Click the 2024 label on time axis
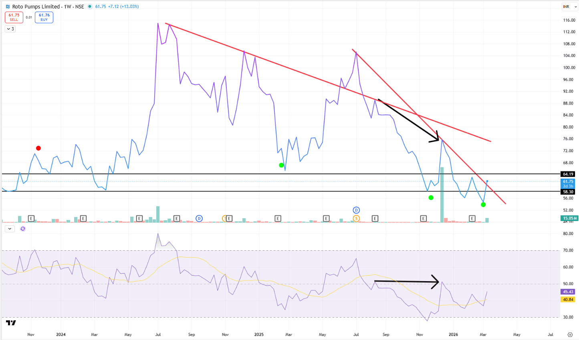 [61, 334]
